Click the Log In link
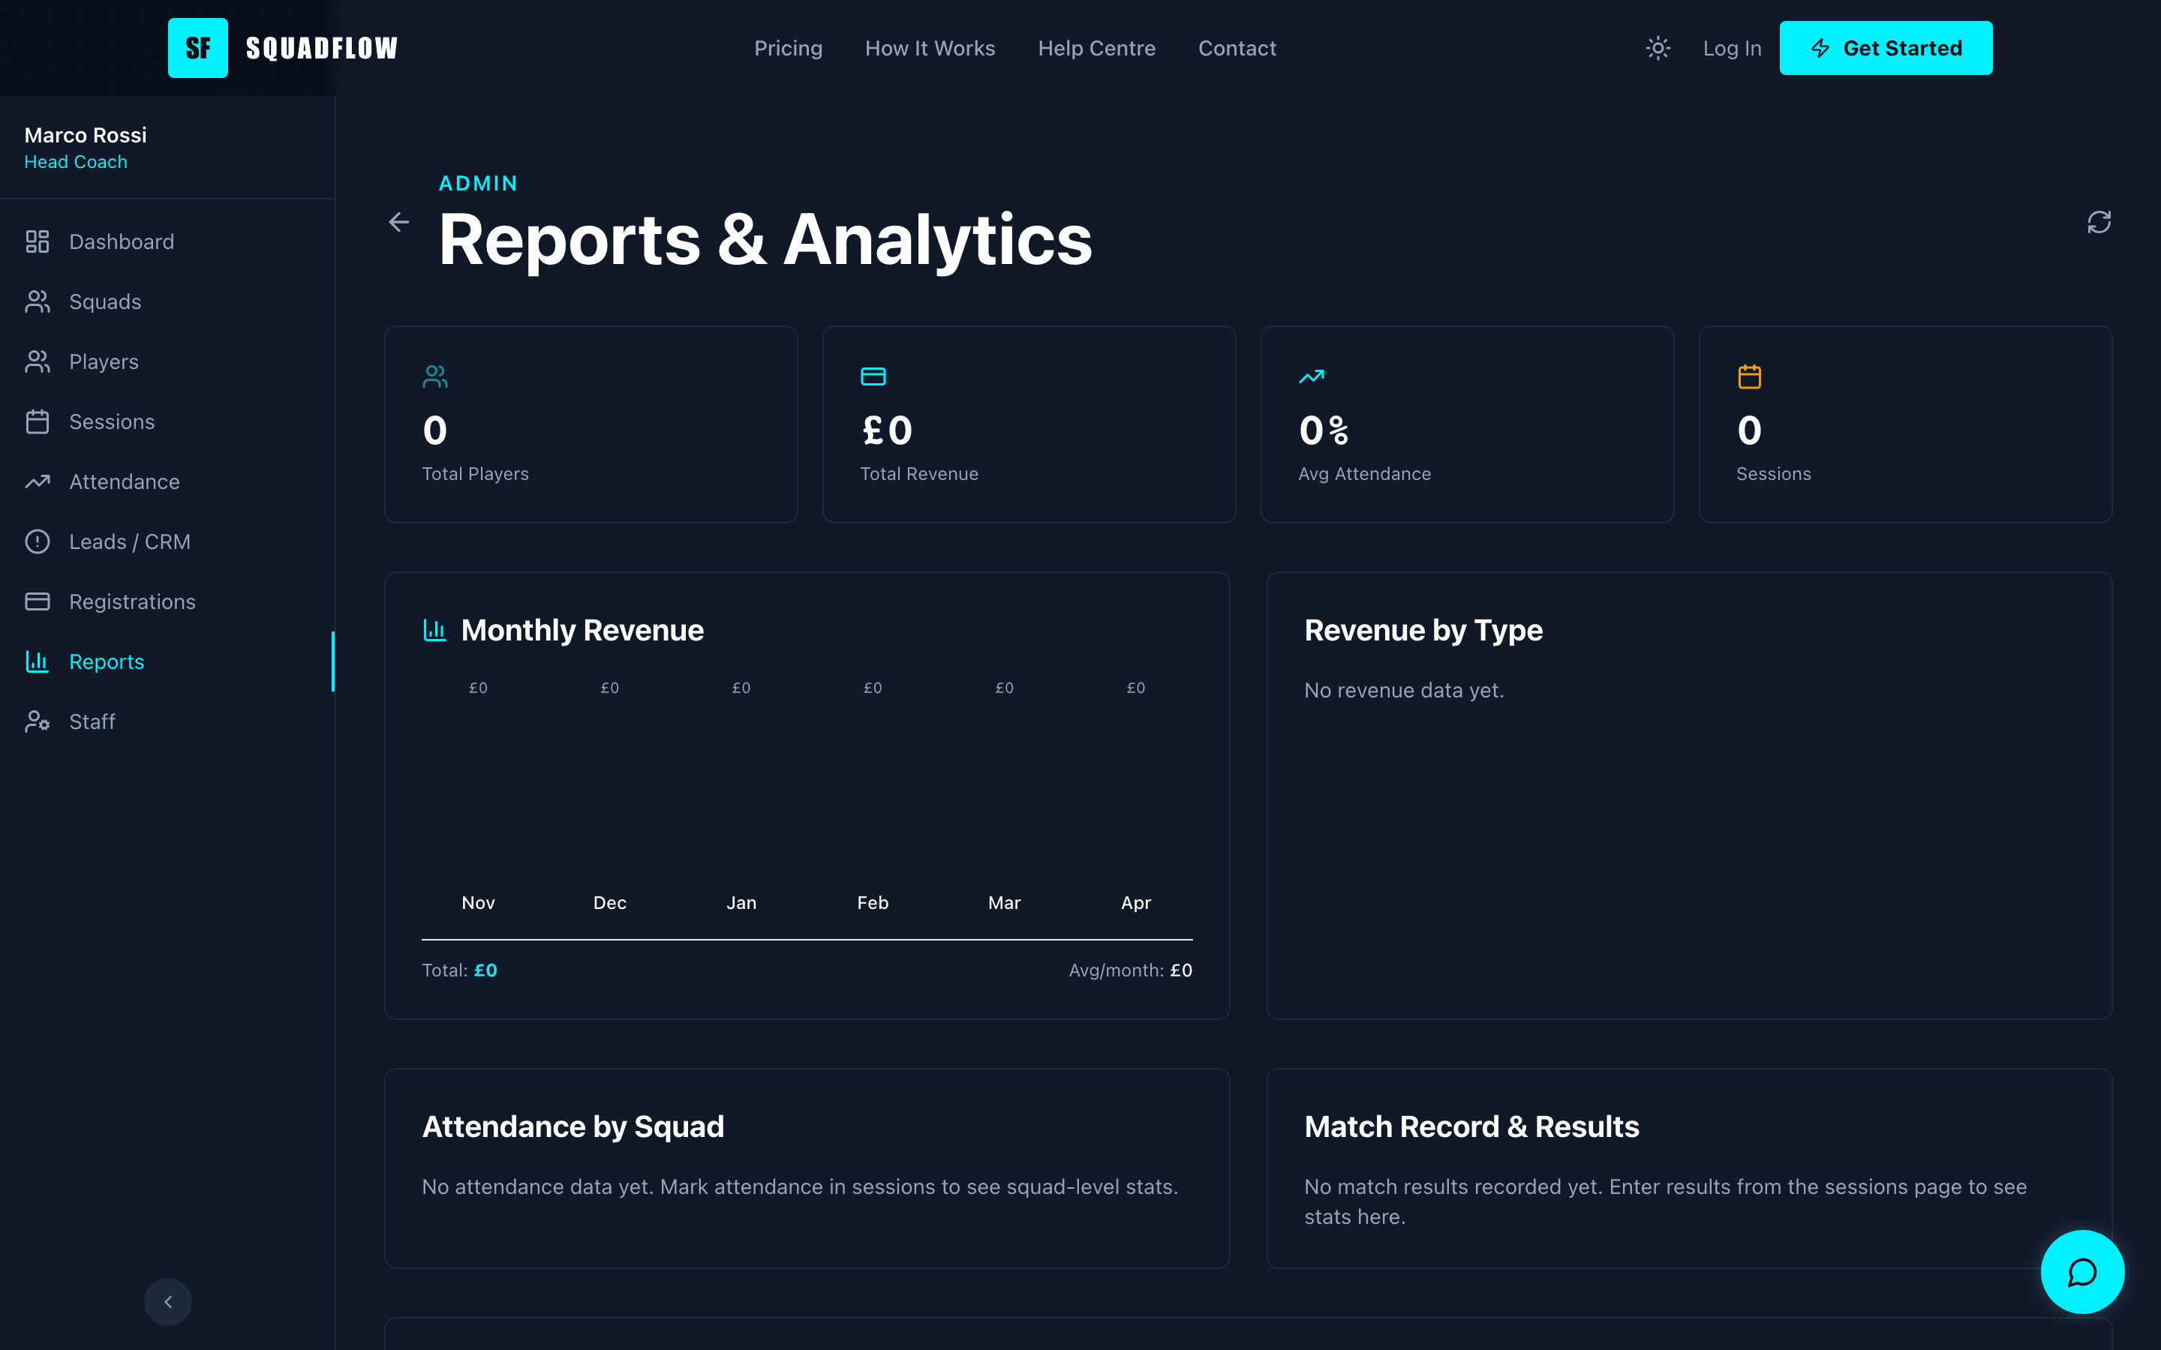This screenshot has width=2161, height=1350. pos(1732,47)
